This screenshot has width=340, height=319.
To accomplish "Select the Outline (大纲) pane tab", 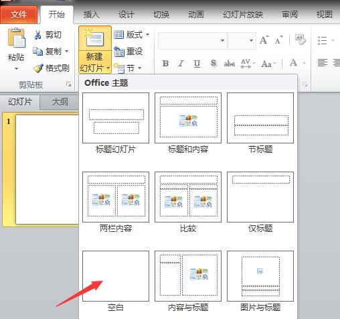I will pyautogui.click(x=60, y=102).
